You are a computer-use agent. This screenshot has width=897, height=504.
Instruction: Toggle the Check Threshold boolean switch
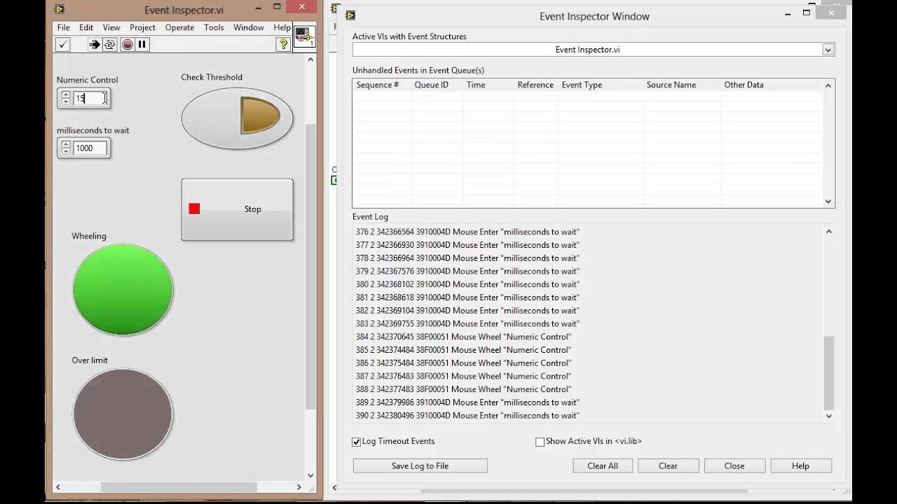pos(237,118)
